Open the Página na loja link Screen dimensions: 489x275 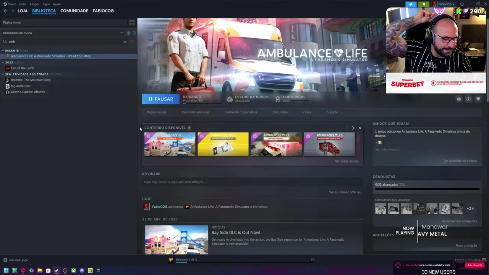(157, 112)
